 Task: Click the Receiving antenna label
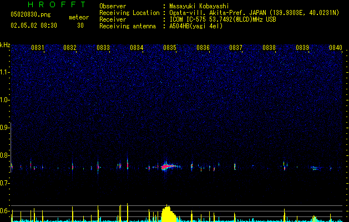pyautogui.click(x=128, y=26)
